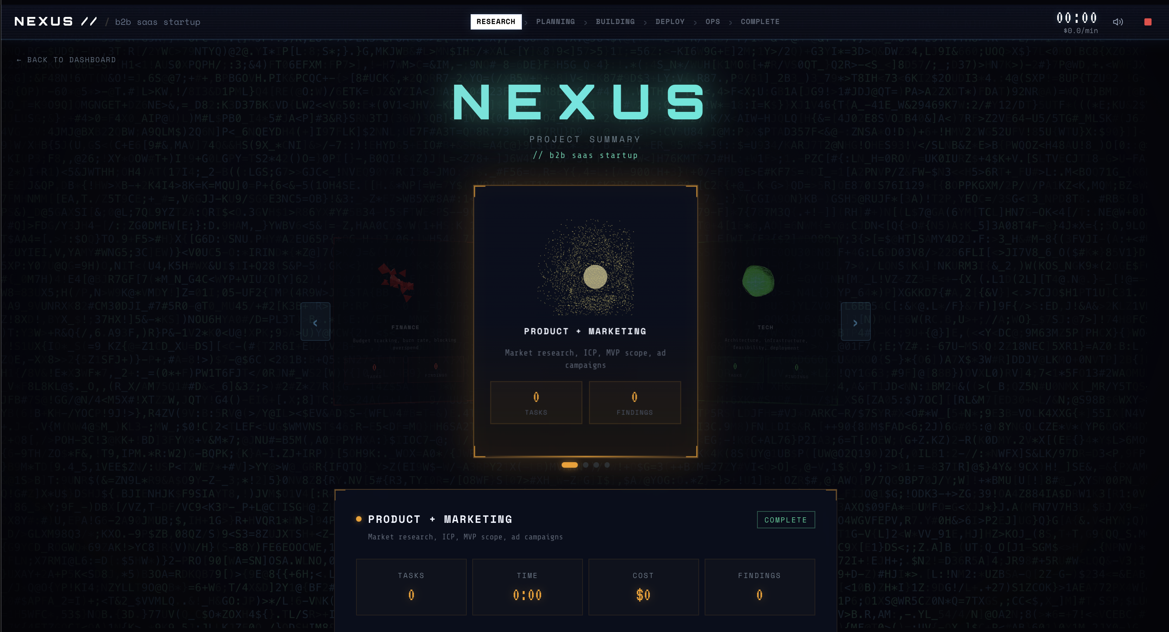Image resolution: width=1169 pixels, height=632 pixels.
Task: Select the active orange carousel indicator
Action: (x=570, y=465)
